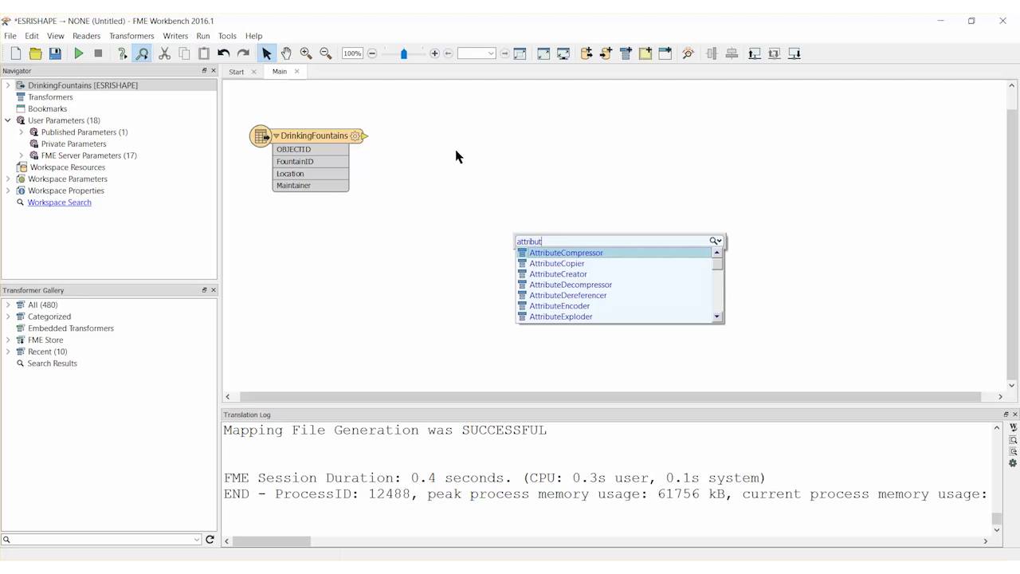Toggle the Full Inspection magnifier icon
Viewport: 1020px width, 574px height.
[x=142, y=53]
